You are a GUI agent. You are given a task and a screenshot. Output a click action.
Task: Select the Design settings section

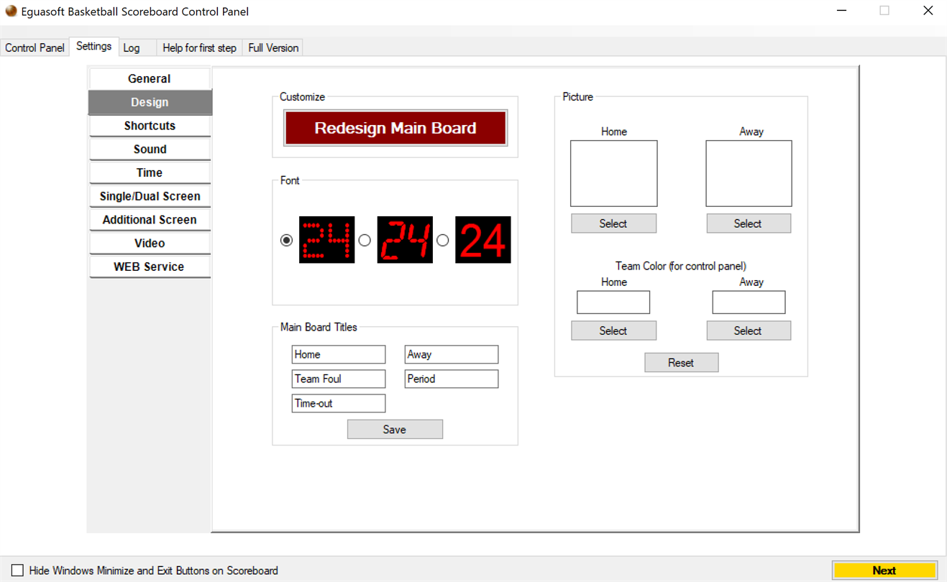click(150, 102)
